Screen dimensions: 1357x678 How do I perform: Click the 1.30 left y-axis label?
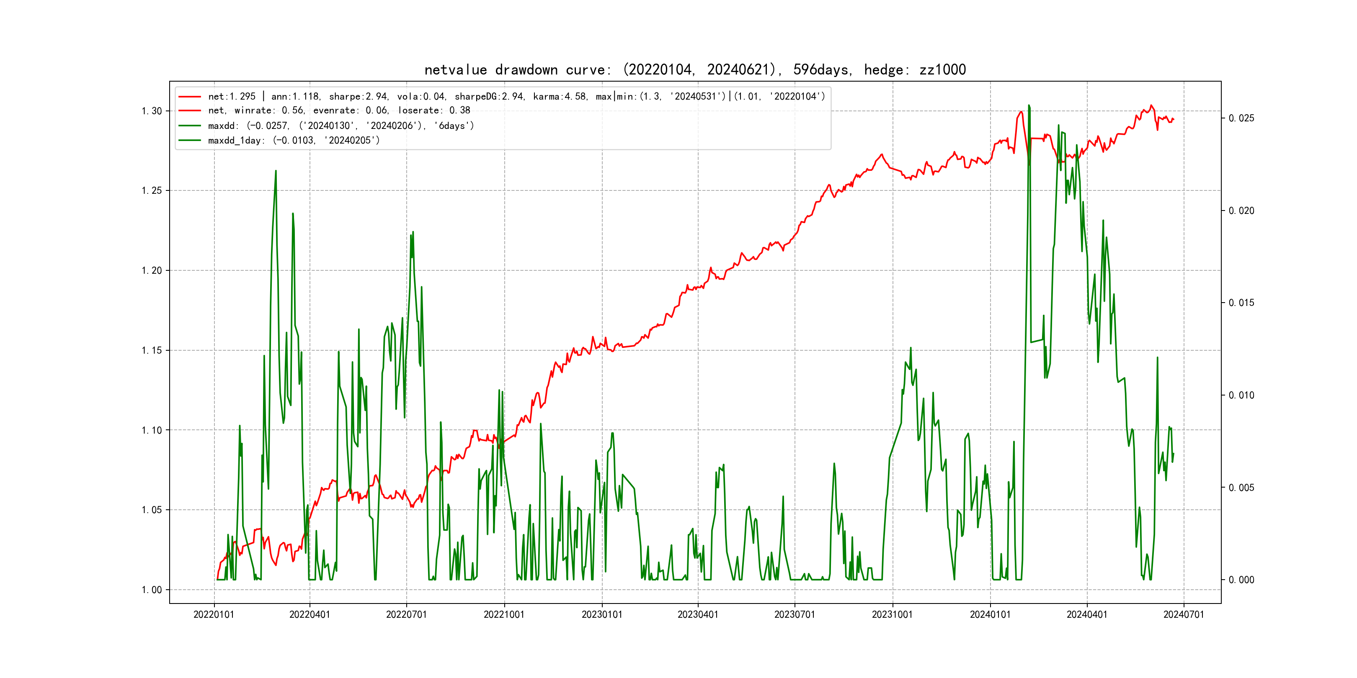tap(152, 111)
